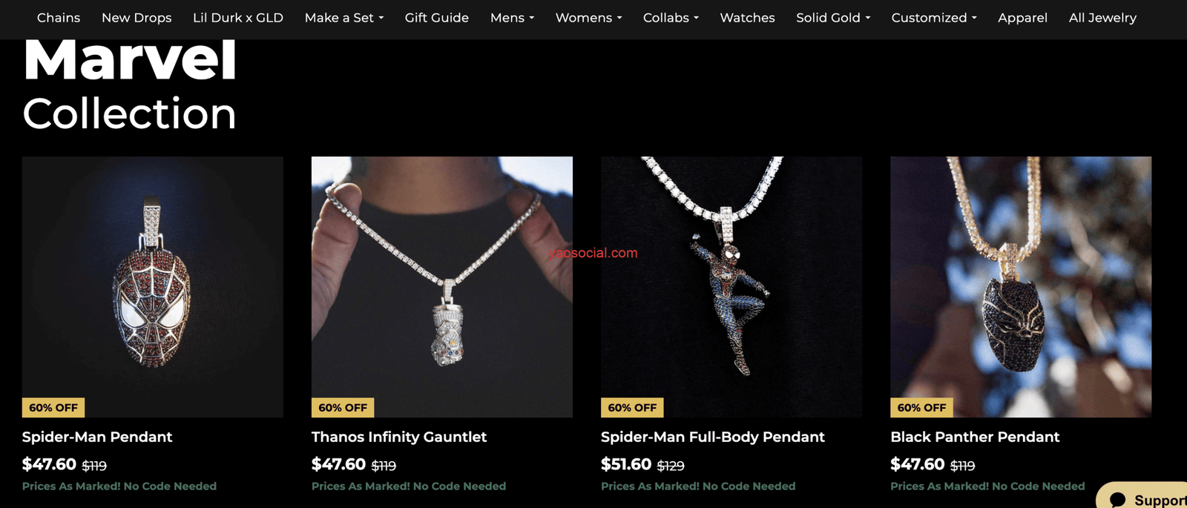Click the Thanos Infinity Gauntlet title link
1187x508 pixels.
[399, 437]
